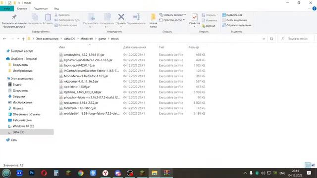Image resolution: width=317 pixels, height=178 pixels.
Task: Click the Open (Открыть) ribbon command
Action: click(210, 15)
